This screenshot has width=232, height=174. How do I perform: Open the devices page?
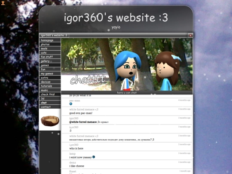tap(50, 82)
